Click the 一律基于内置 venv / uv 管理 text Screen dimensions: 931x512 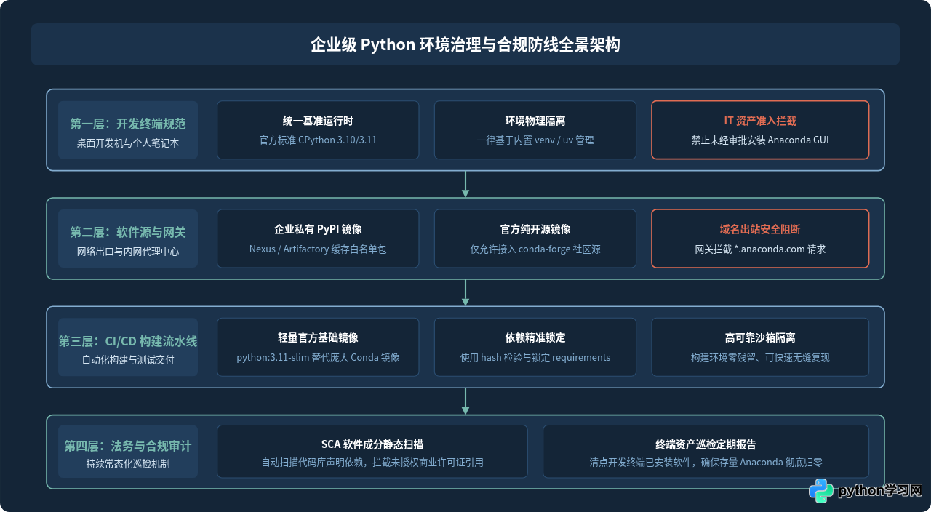coord(535,140)
